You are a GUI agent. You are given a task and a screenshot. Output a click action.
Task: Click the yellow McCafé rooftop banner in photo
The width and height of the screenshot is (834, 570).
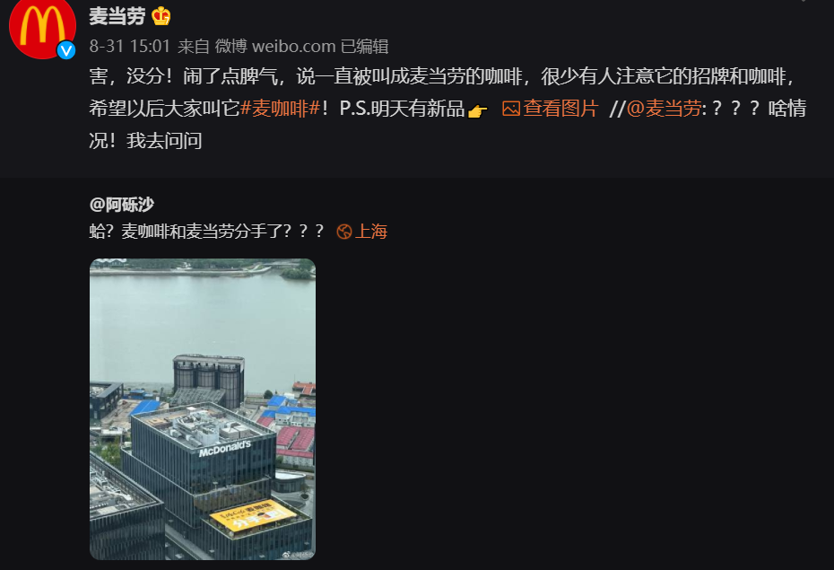click(253, 515)
